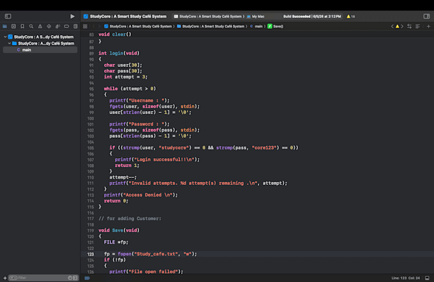This screenshot has height=282, width=434.
Task: Add new file with navigator plus button
Action: coord(5,278)
